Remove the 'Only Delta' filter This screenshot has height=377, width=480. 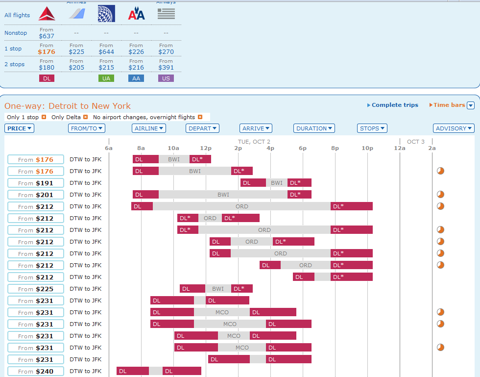(x=85, y=117)
